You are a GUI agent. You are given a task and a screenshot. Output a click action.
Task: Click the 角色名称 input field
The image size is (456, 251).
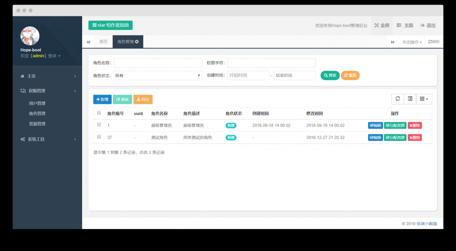(158, 63)
